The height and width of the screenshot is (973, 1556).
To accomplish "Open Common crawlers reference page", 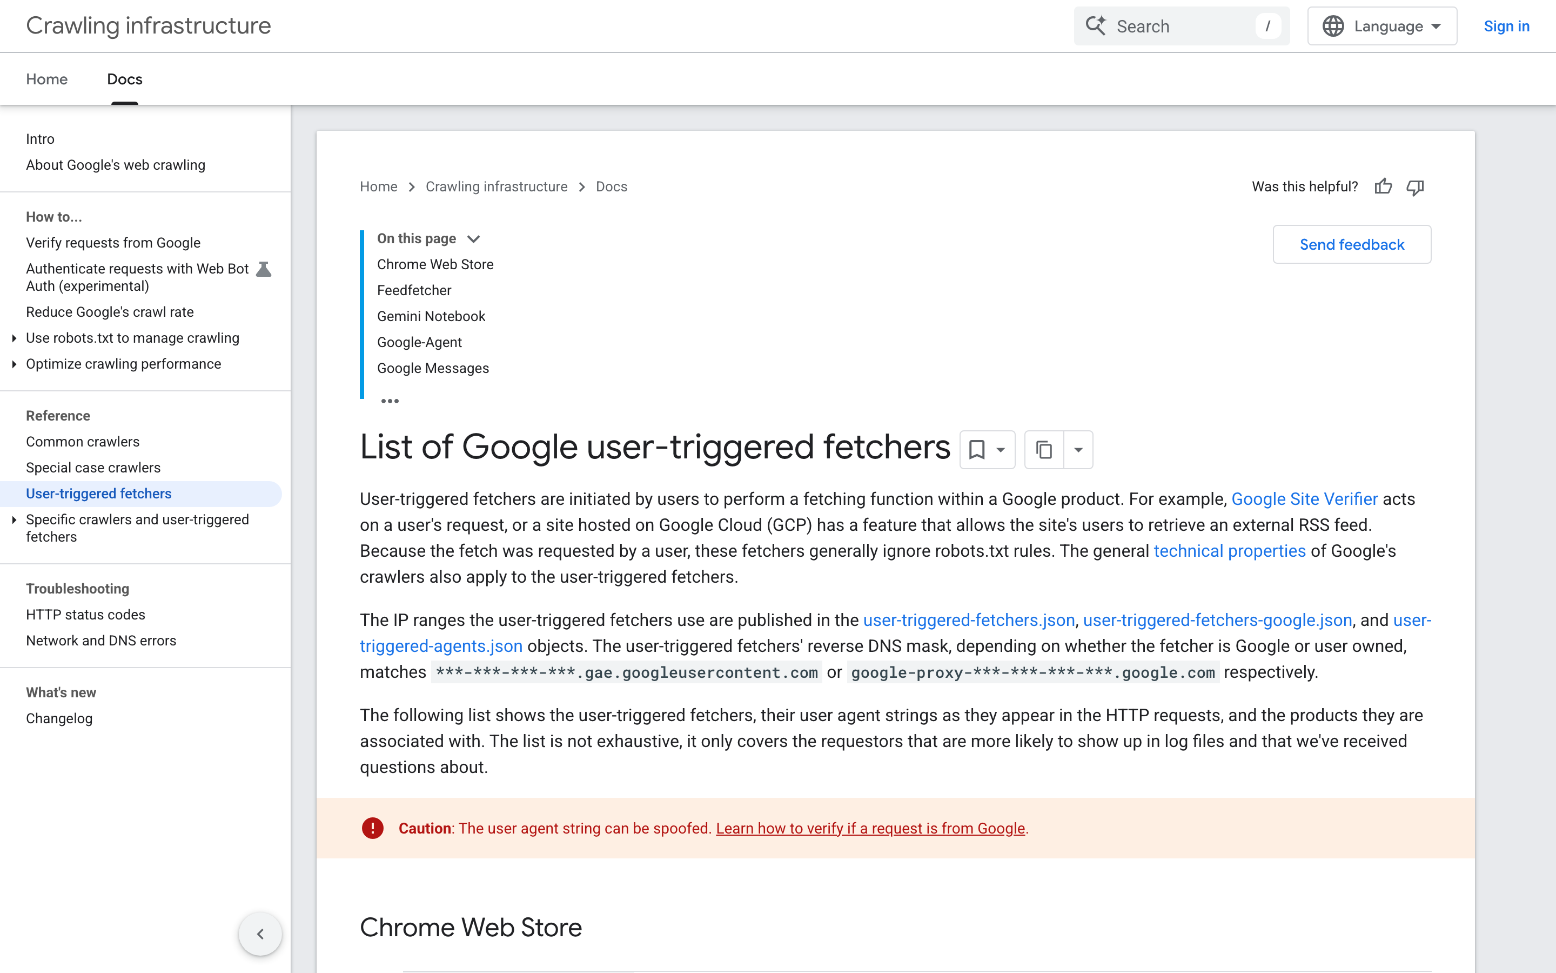I will tap(83, 442).
